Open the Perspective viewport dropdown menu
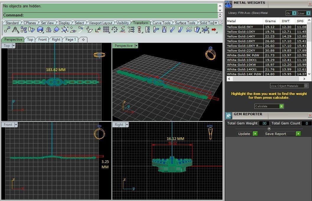The image size is (312, 201). (136, 46)
